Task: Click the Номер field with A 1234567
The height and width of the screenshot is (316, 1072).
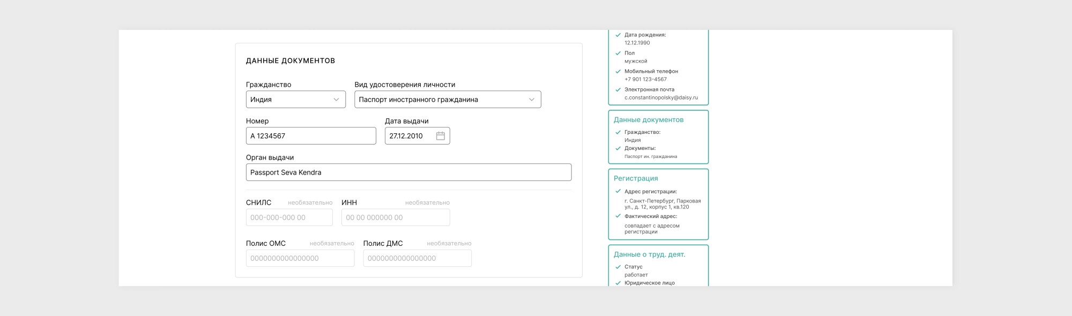Action: pos(310,136)
